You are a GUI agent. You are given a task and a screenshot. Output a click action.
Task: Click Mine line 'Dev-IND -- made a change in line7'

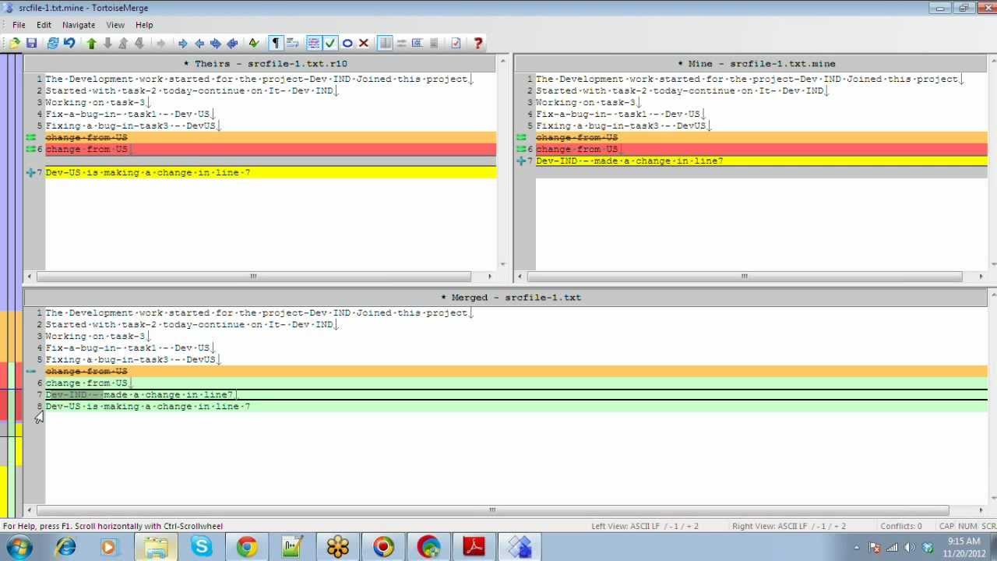(629, 161)
